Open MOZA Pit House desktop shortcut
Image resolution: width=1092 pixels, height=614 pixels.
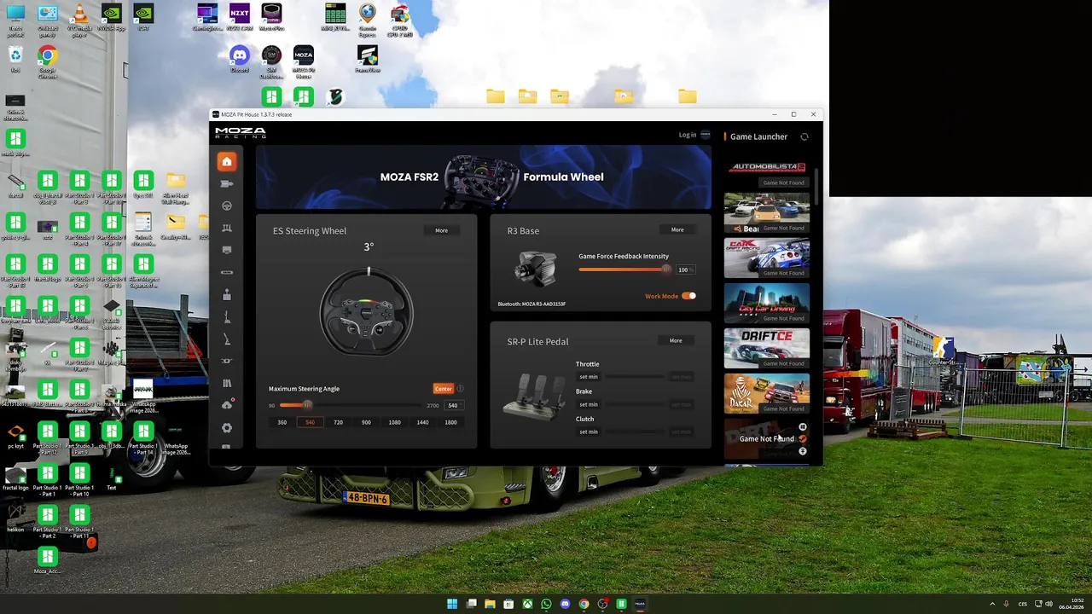click(303, 62)
